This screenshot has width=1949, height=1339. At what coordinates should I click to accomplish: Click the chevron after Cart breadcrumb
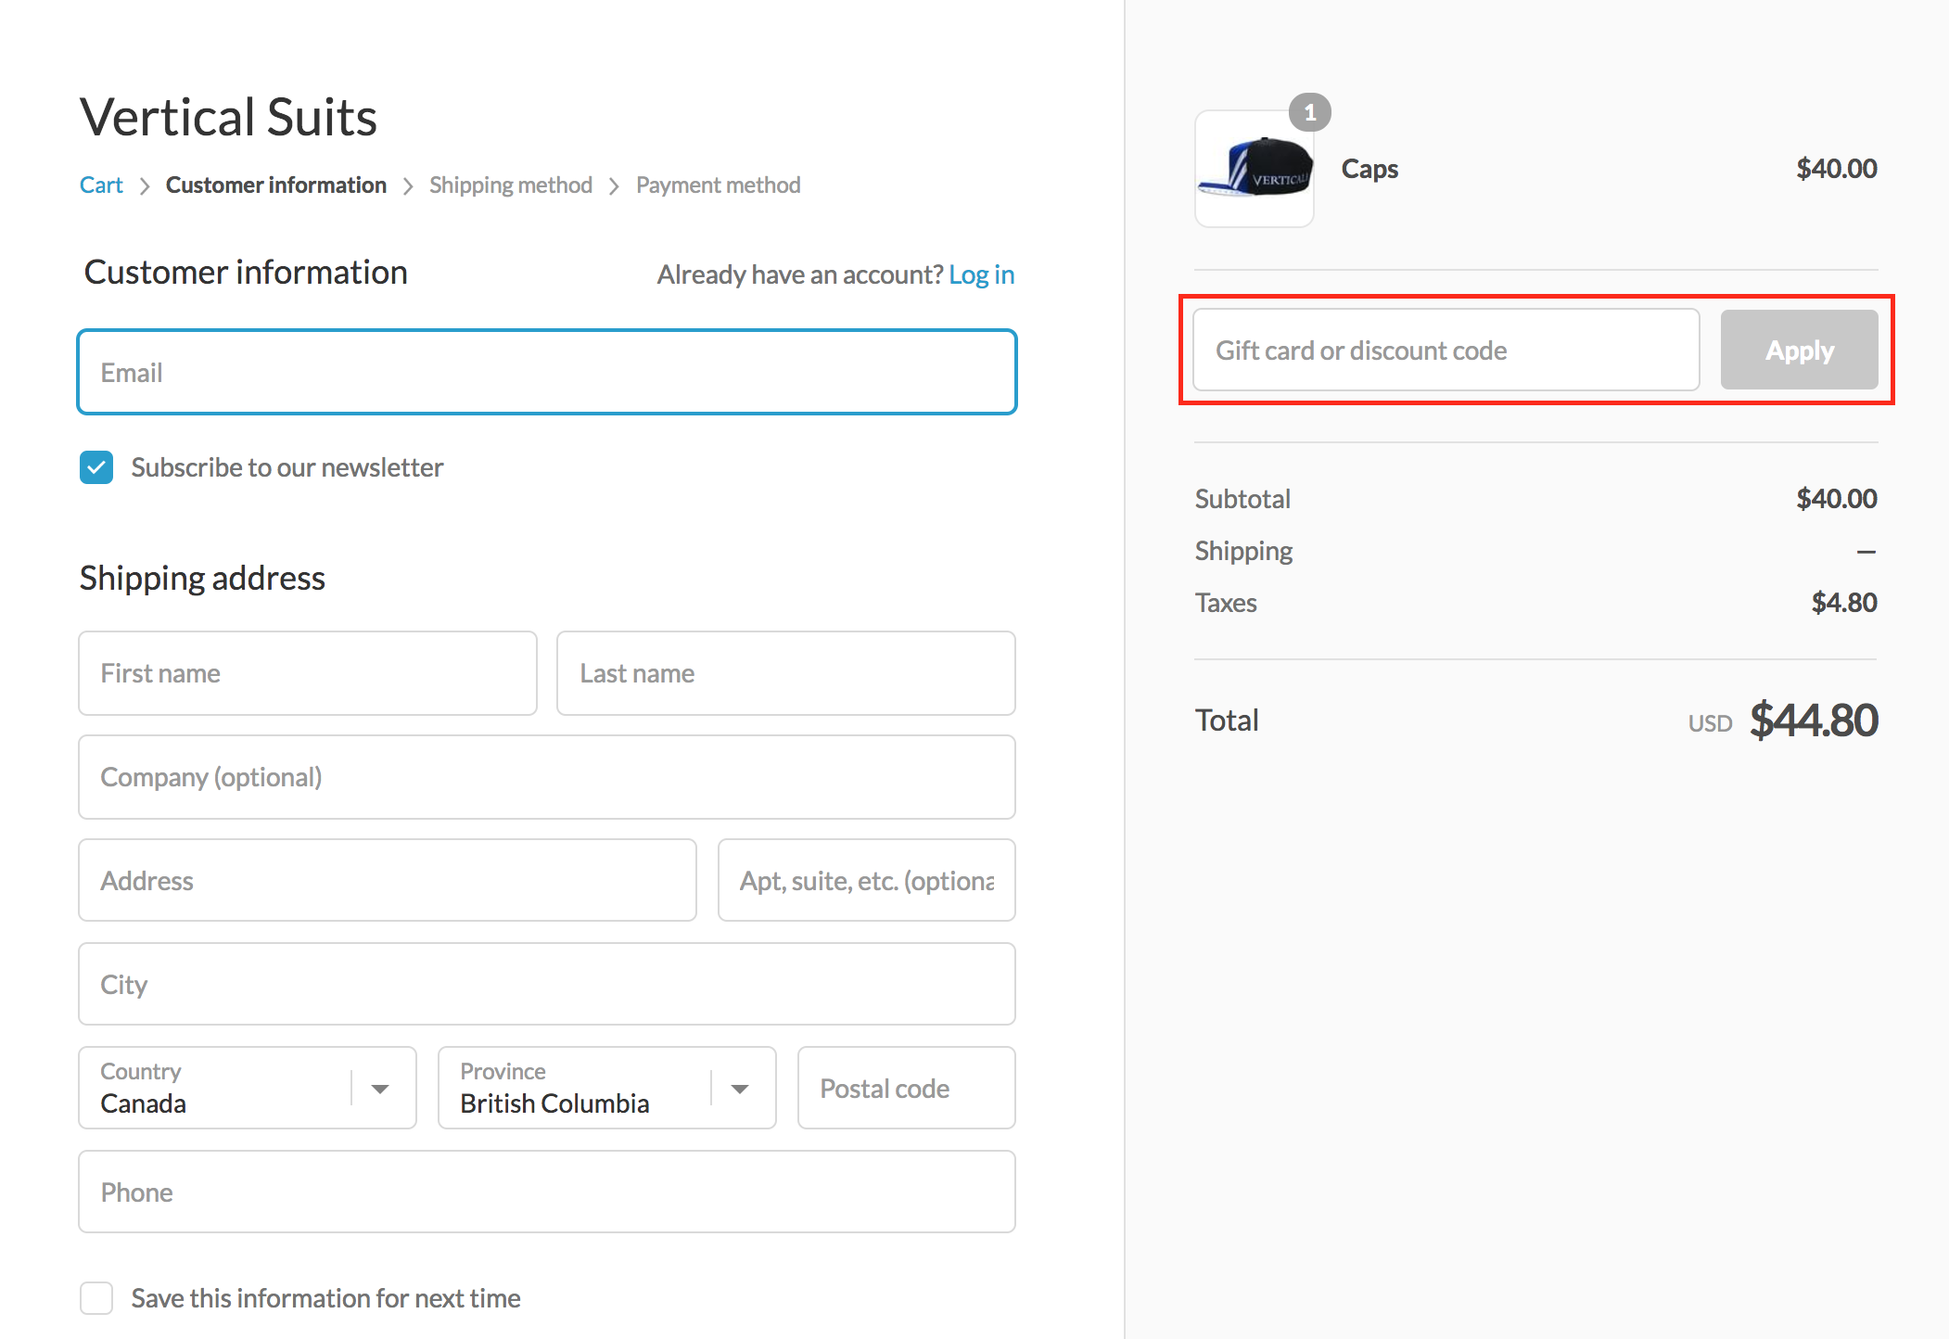pos(145,186)
